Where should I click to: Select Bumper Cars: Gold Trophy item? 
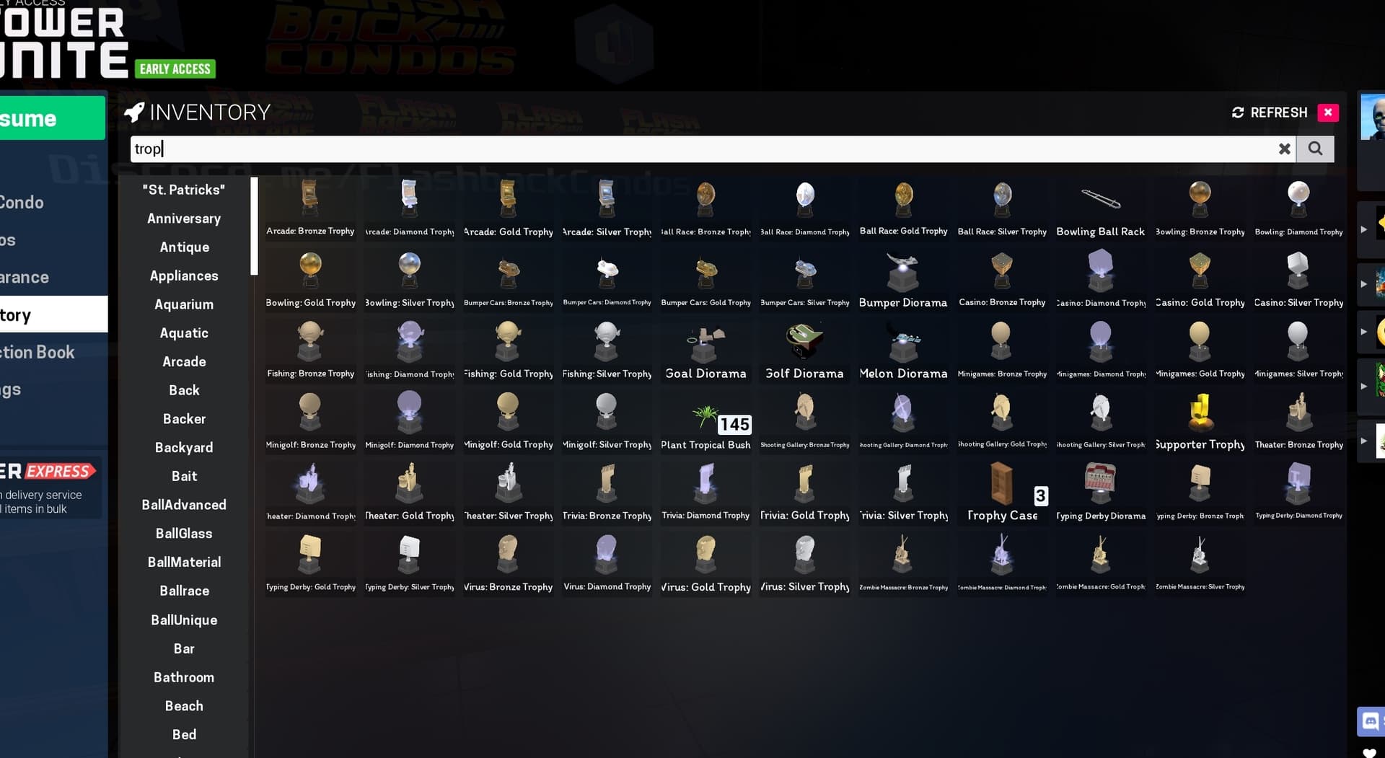click(x=705, y=279)
